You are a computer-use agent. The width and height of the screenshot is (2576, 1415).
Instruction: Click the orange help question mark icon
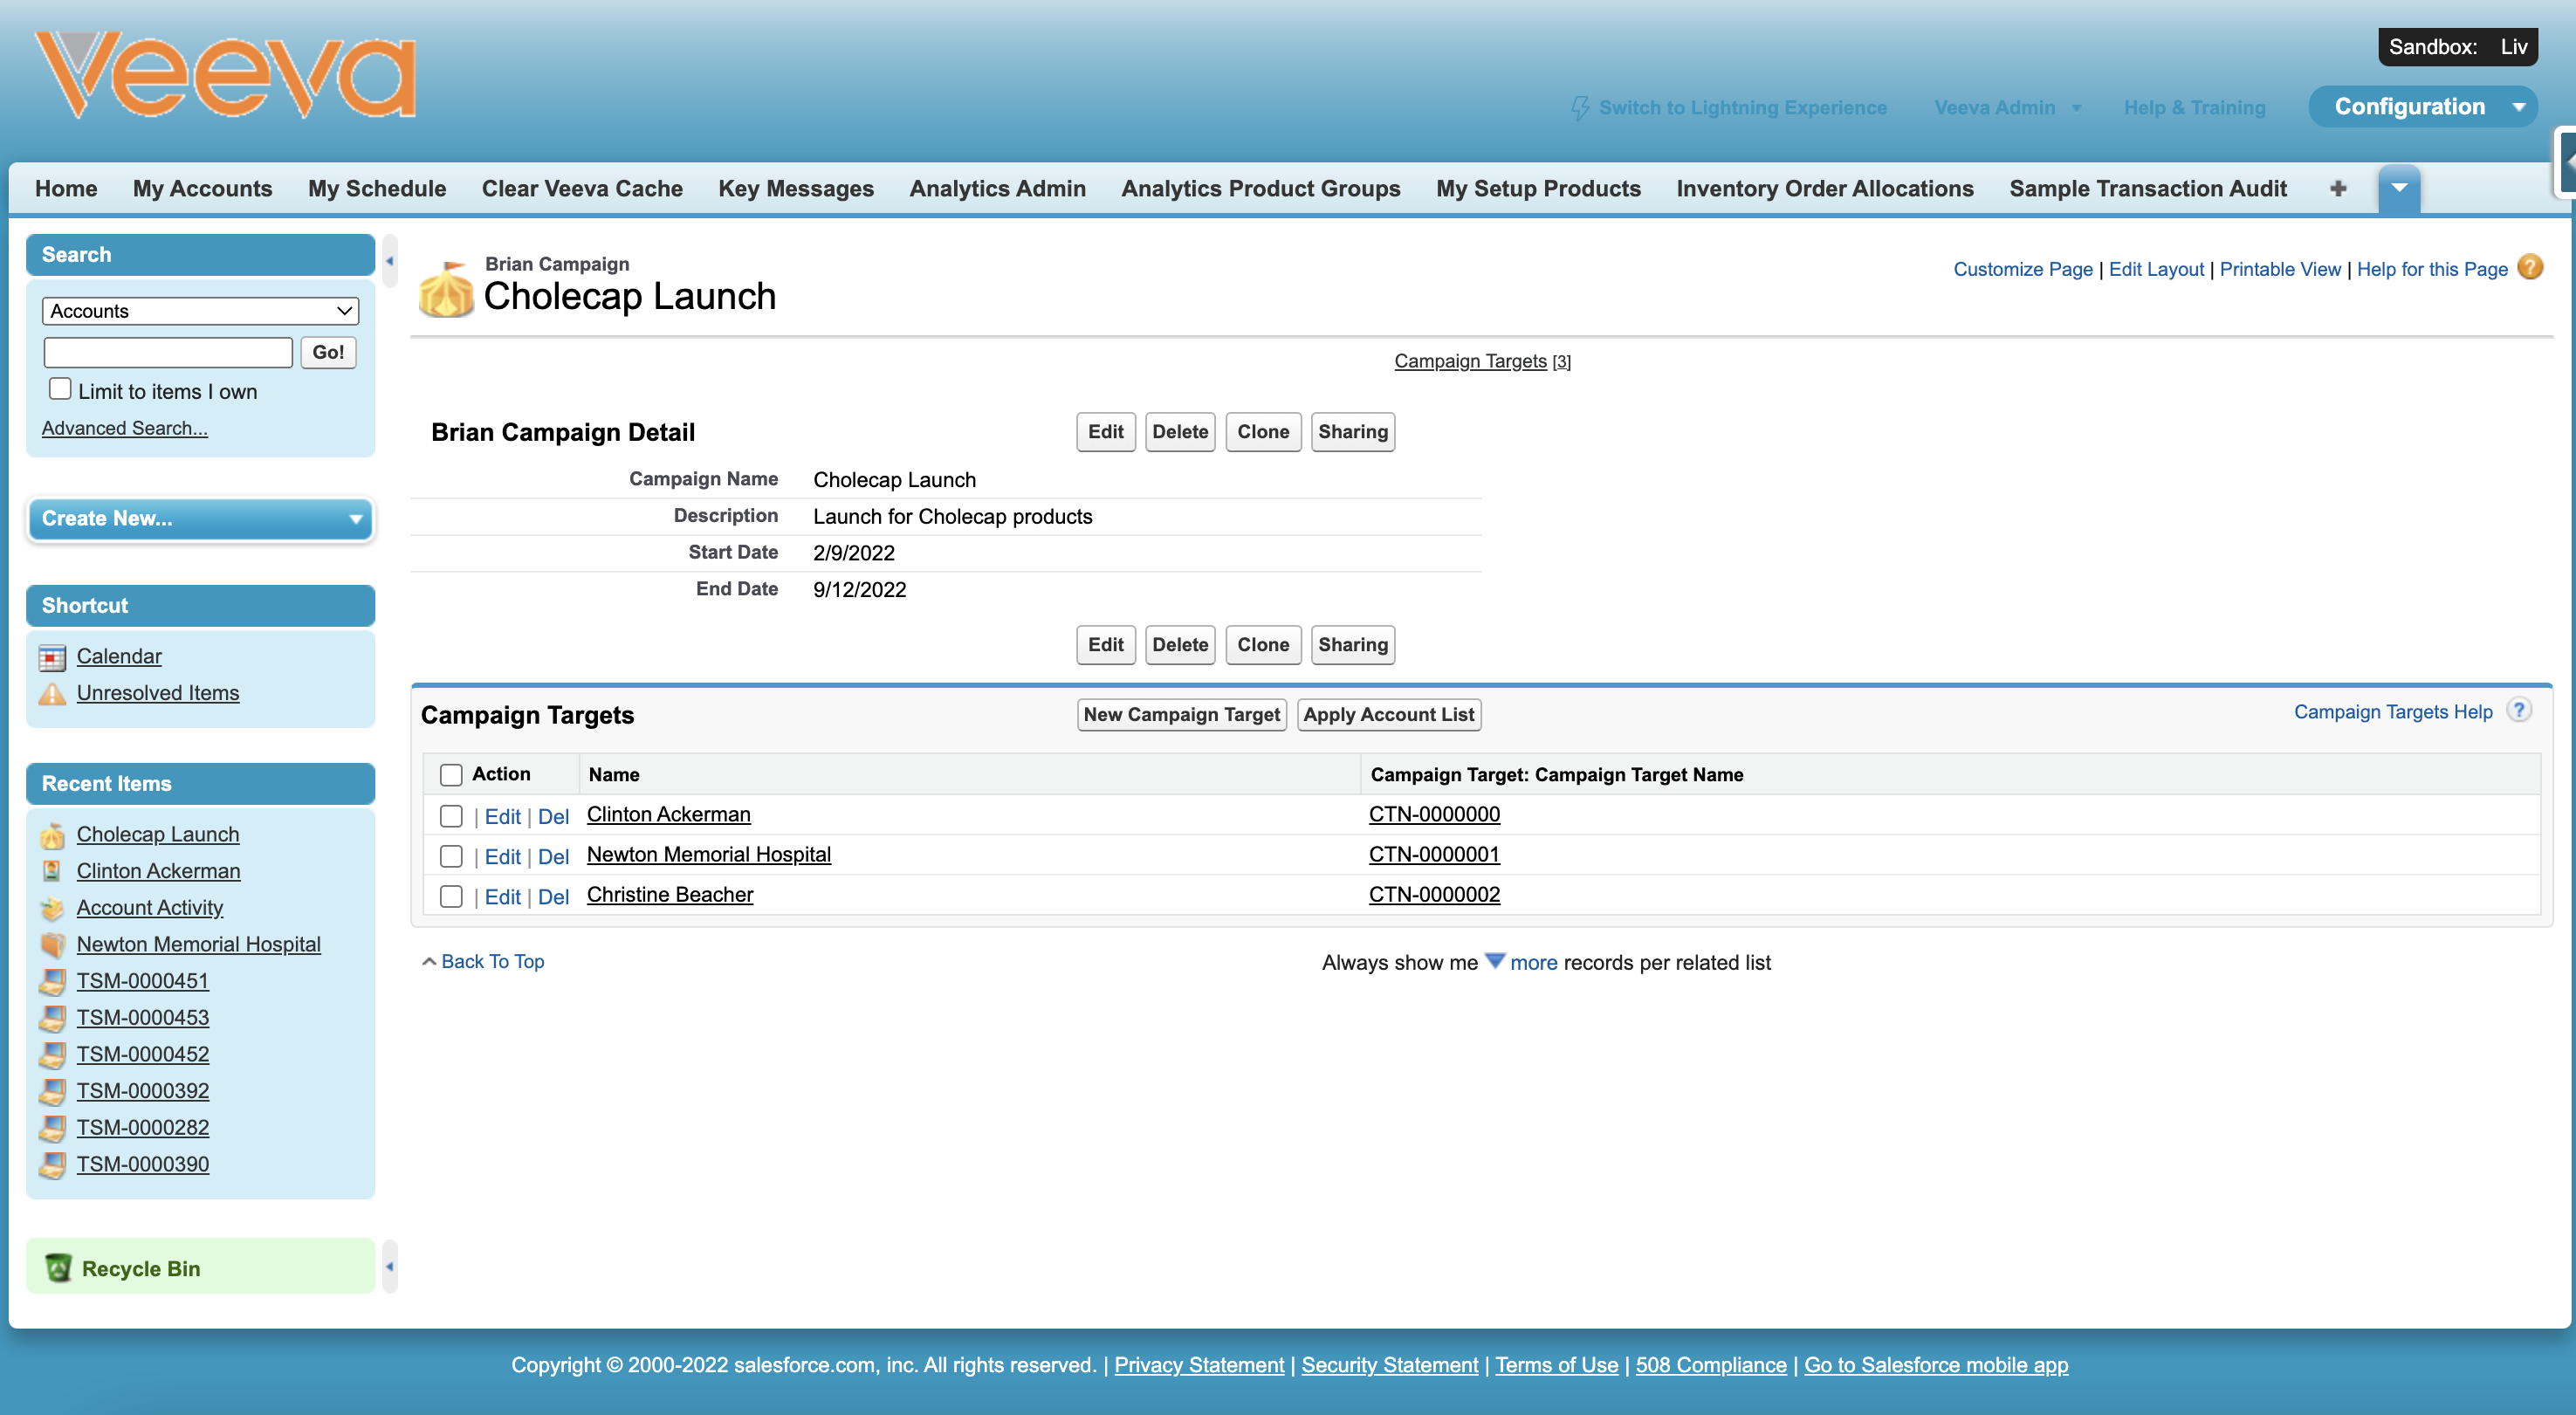coord(2530,267)
